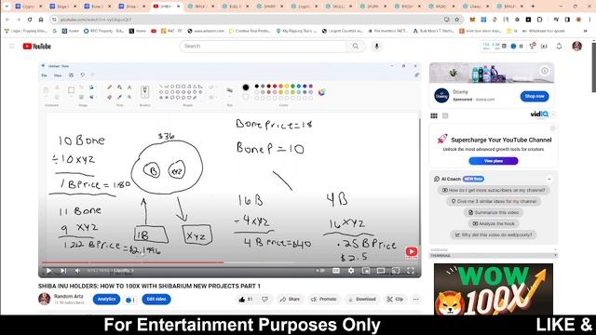
Task: Open Random Artz channel name link
Action: 68,296
